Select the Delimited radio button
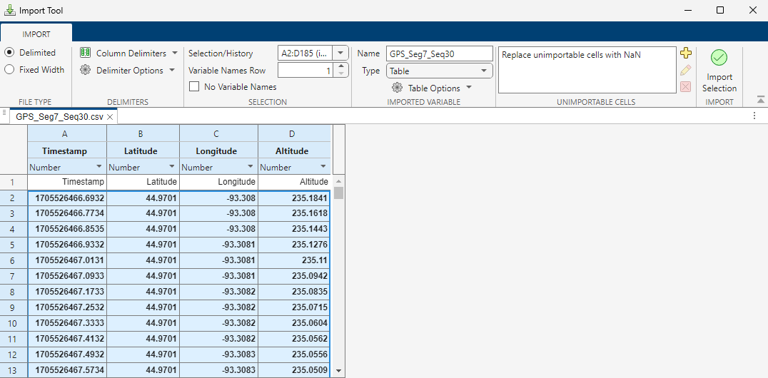 [9, 53]
